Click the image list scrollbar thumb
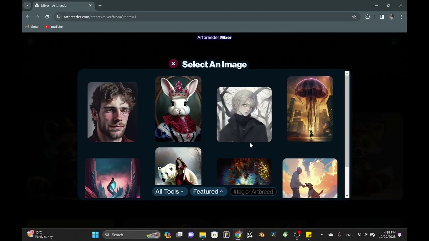429x241 pixels. pyautogui.click(x=347, y=121)
